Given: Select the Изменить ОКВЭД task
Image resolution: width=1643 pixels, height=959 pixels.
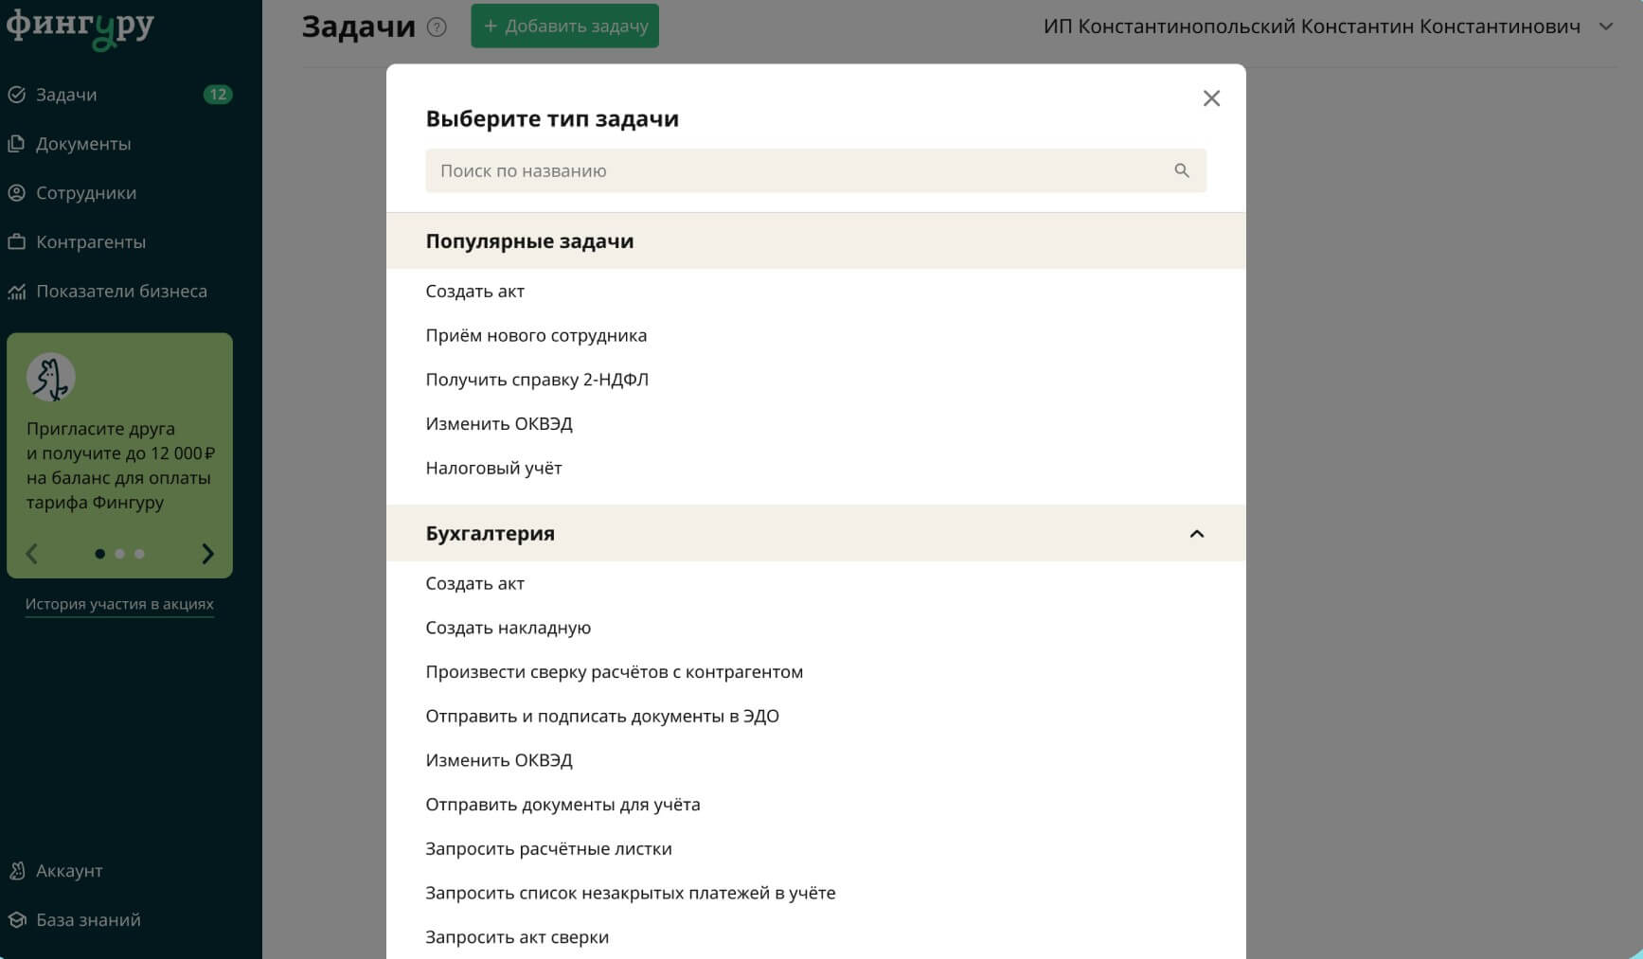Looking at the screenshot, I should point(498,423).
